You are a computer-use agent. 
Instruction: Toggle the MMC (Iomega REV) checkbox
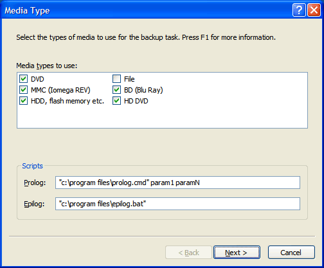coord(23,90)
